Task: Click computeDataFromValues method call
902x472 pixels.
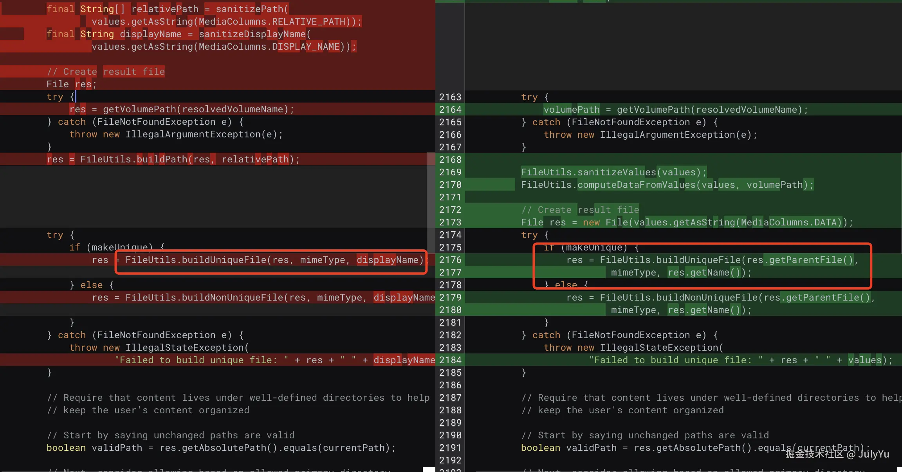Action: point(636,185)
